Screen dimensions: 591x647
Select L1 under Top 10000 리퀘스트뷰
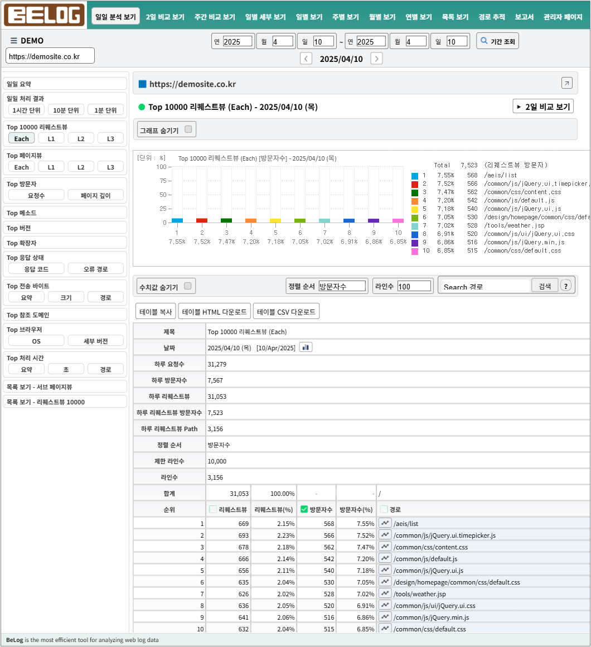[51, 138]
